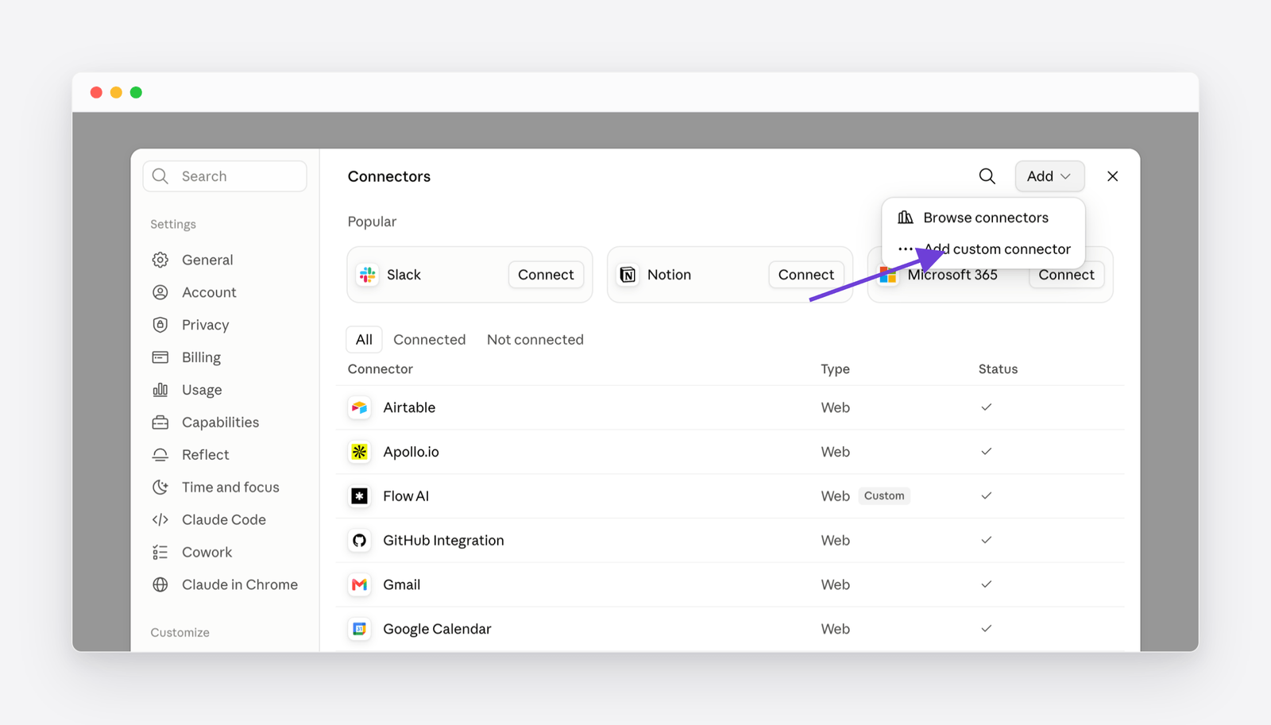Select the Account person icon
The image size is (1271, 725).
160,292
